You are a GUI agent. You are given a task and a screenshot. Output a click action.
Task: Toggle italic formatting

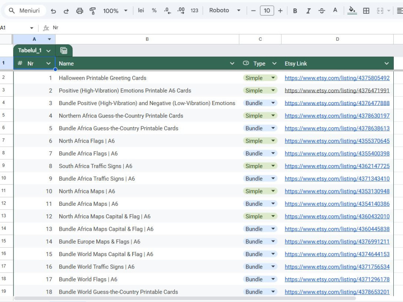pos(308,11)
